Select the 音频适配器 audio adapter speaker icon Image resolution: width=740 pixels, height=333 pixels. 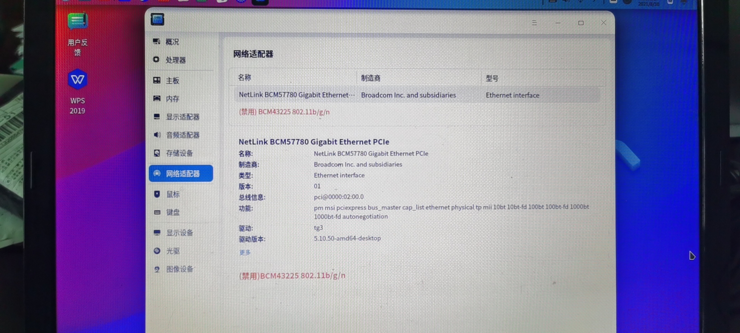(157, 135)
